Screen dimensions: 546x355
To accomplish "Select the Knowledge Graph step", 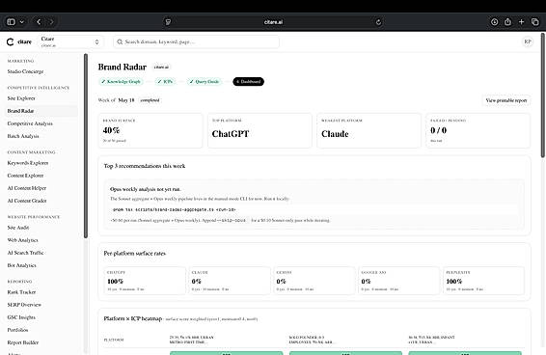I will 121,82.
